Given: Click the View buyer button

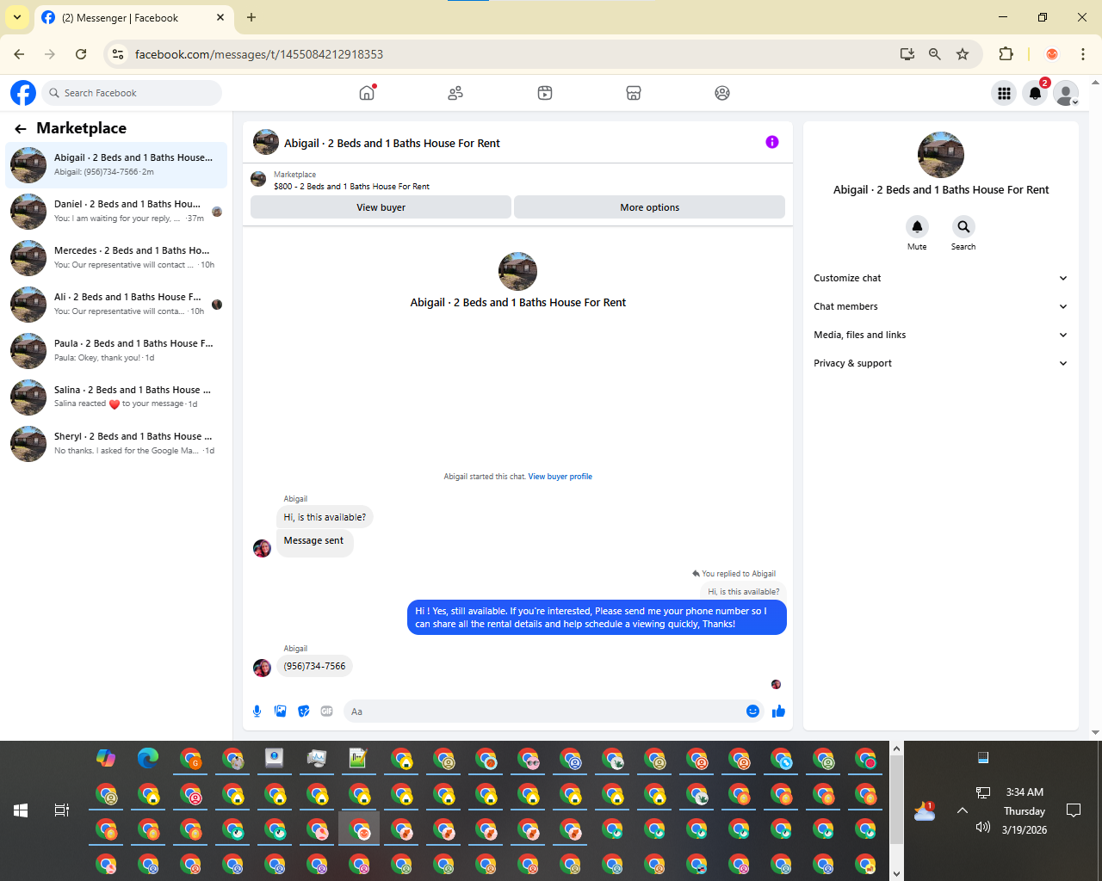Looking at the screenshot, I should click(381, 207).
